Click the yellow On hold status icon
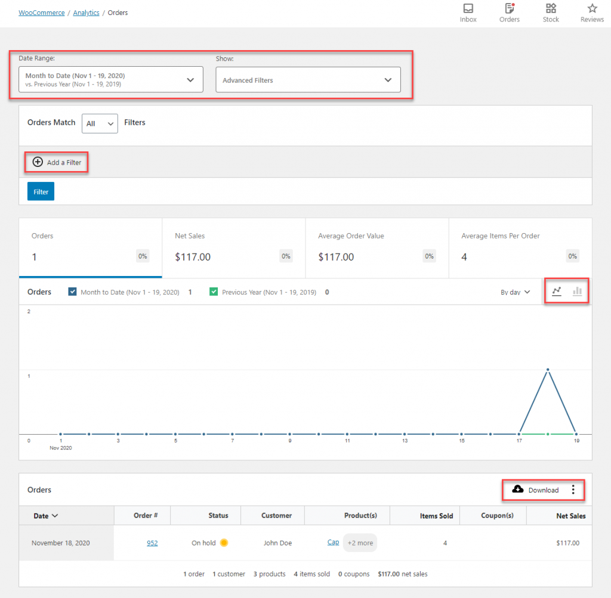The height and width of the screenshot is (598, 611). click(x=224, y=543)
